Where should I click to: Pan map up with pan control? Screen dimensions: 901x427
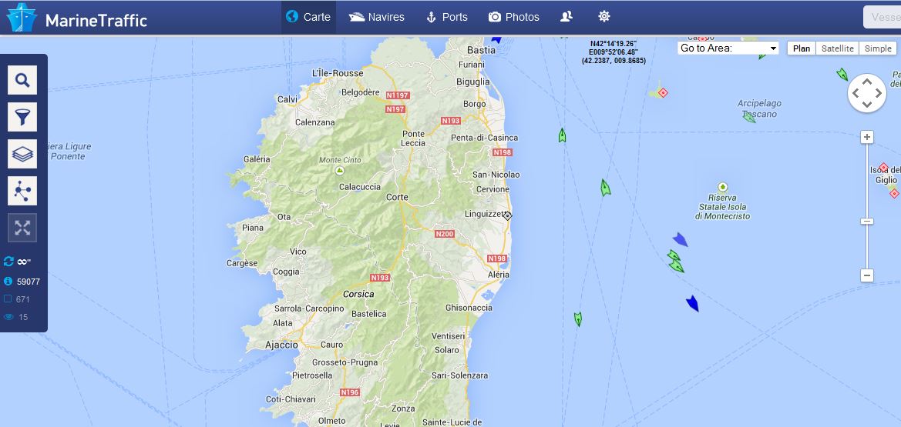coord(867,82)
